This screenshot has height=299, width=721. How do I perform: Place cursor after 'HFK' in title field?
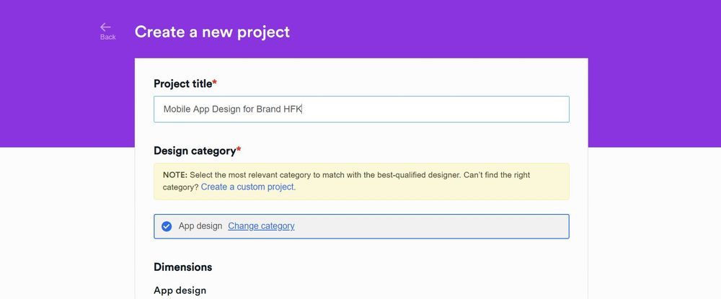click(303, 110)
